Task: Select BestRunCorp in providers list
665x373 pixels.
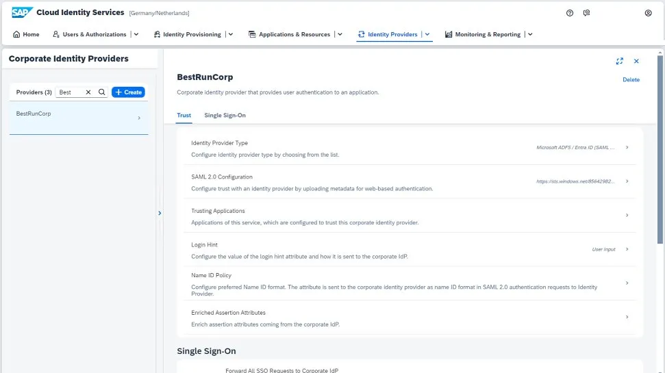Action: (75, 117)
